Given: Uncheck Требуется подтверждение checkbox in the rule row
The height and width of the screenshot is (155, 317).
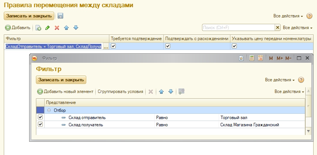Looking at the screenshot, I should (x=113, y=46).
